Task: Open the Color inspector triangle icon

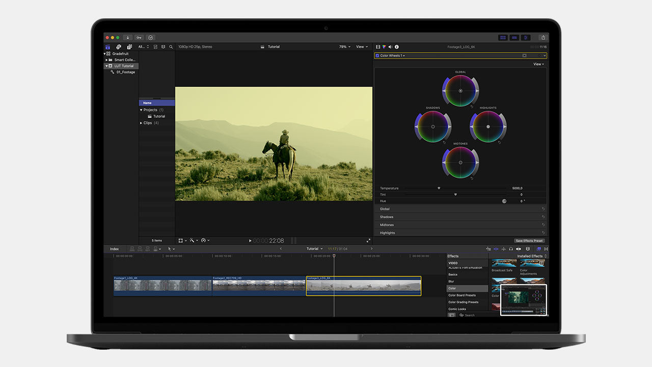Action: (x=384, y=47)
